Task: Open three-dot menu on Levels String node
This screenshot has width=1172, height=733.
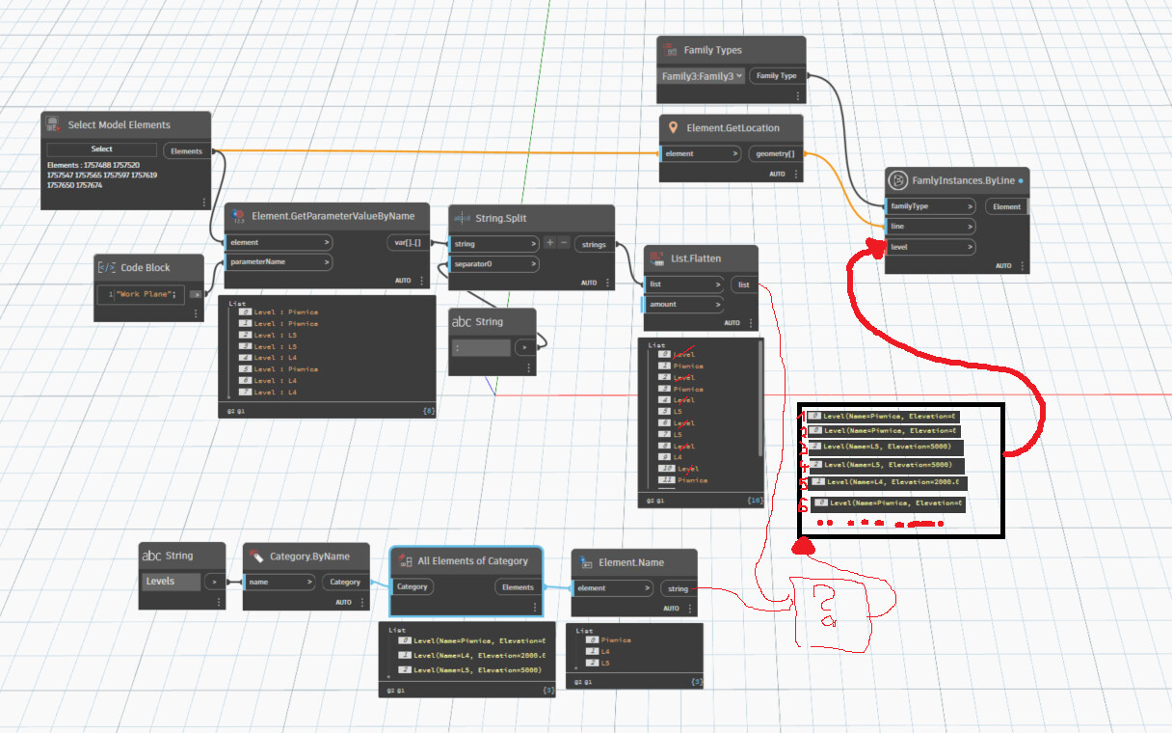Action: (x=219, y=602)
